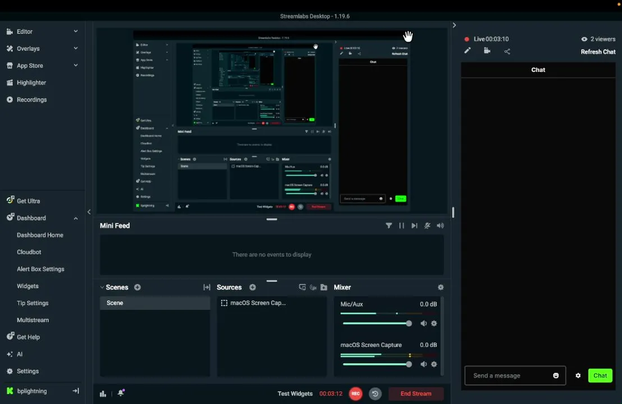
Task: Open chat settings gear icon
Action: [578, 375]
